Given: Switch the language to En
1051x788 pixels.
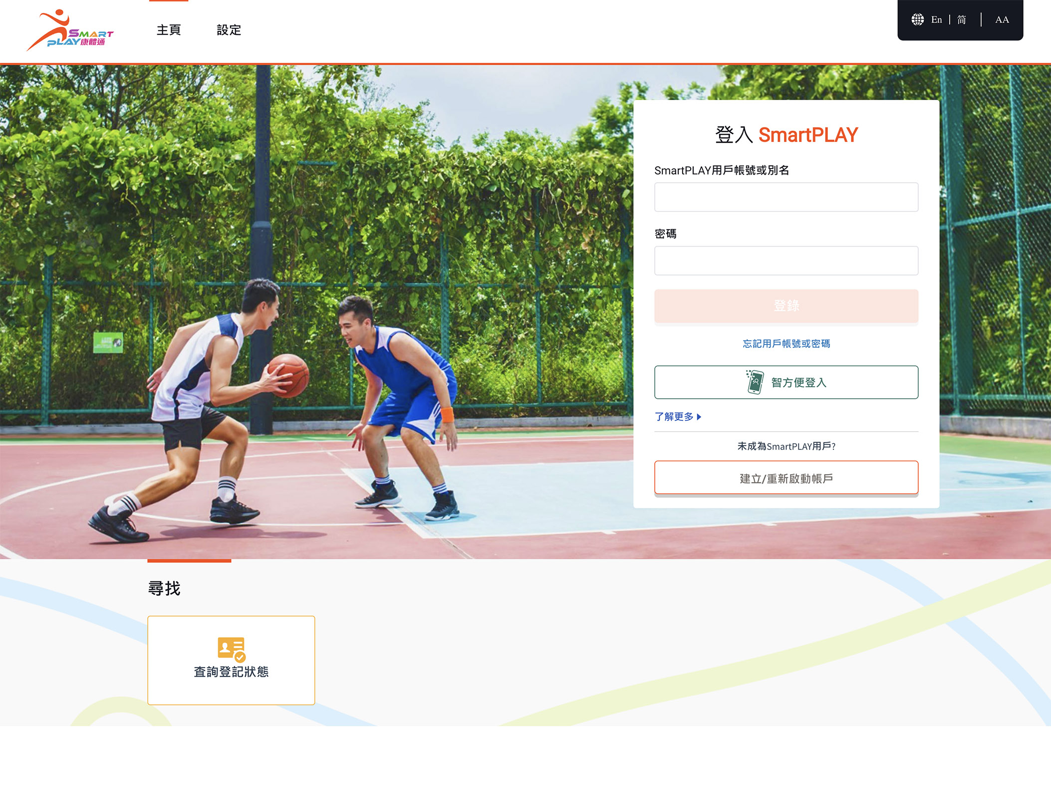Looking at the screenshot, I should [x=936, y=19].
